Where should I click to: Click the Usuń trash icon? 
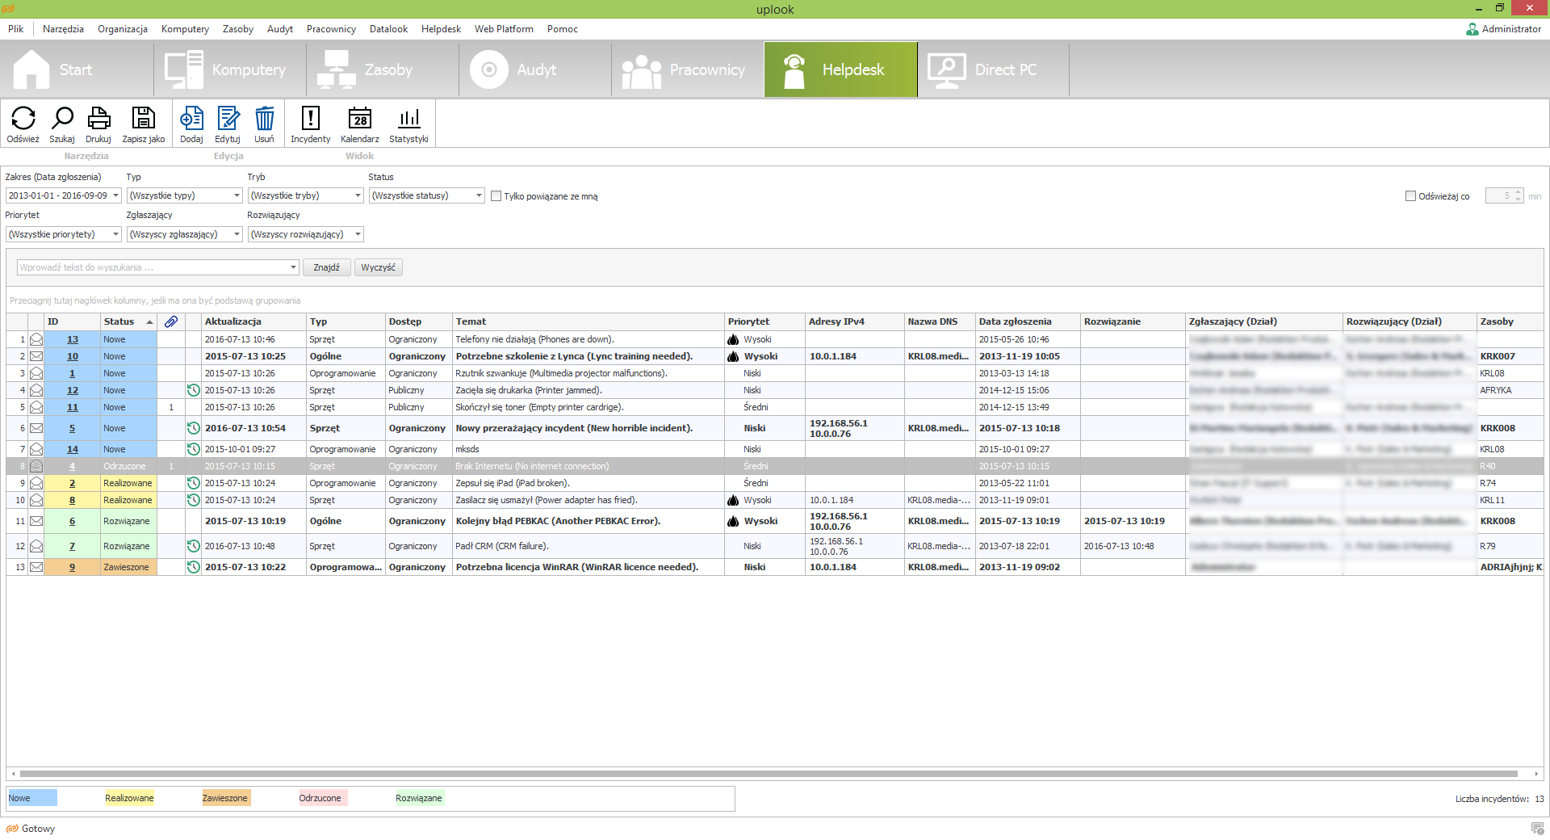click(x=264, y=119)
